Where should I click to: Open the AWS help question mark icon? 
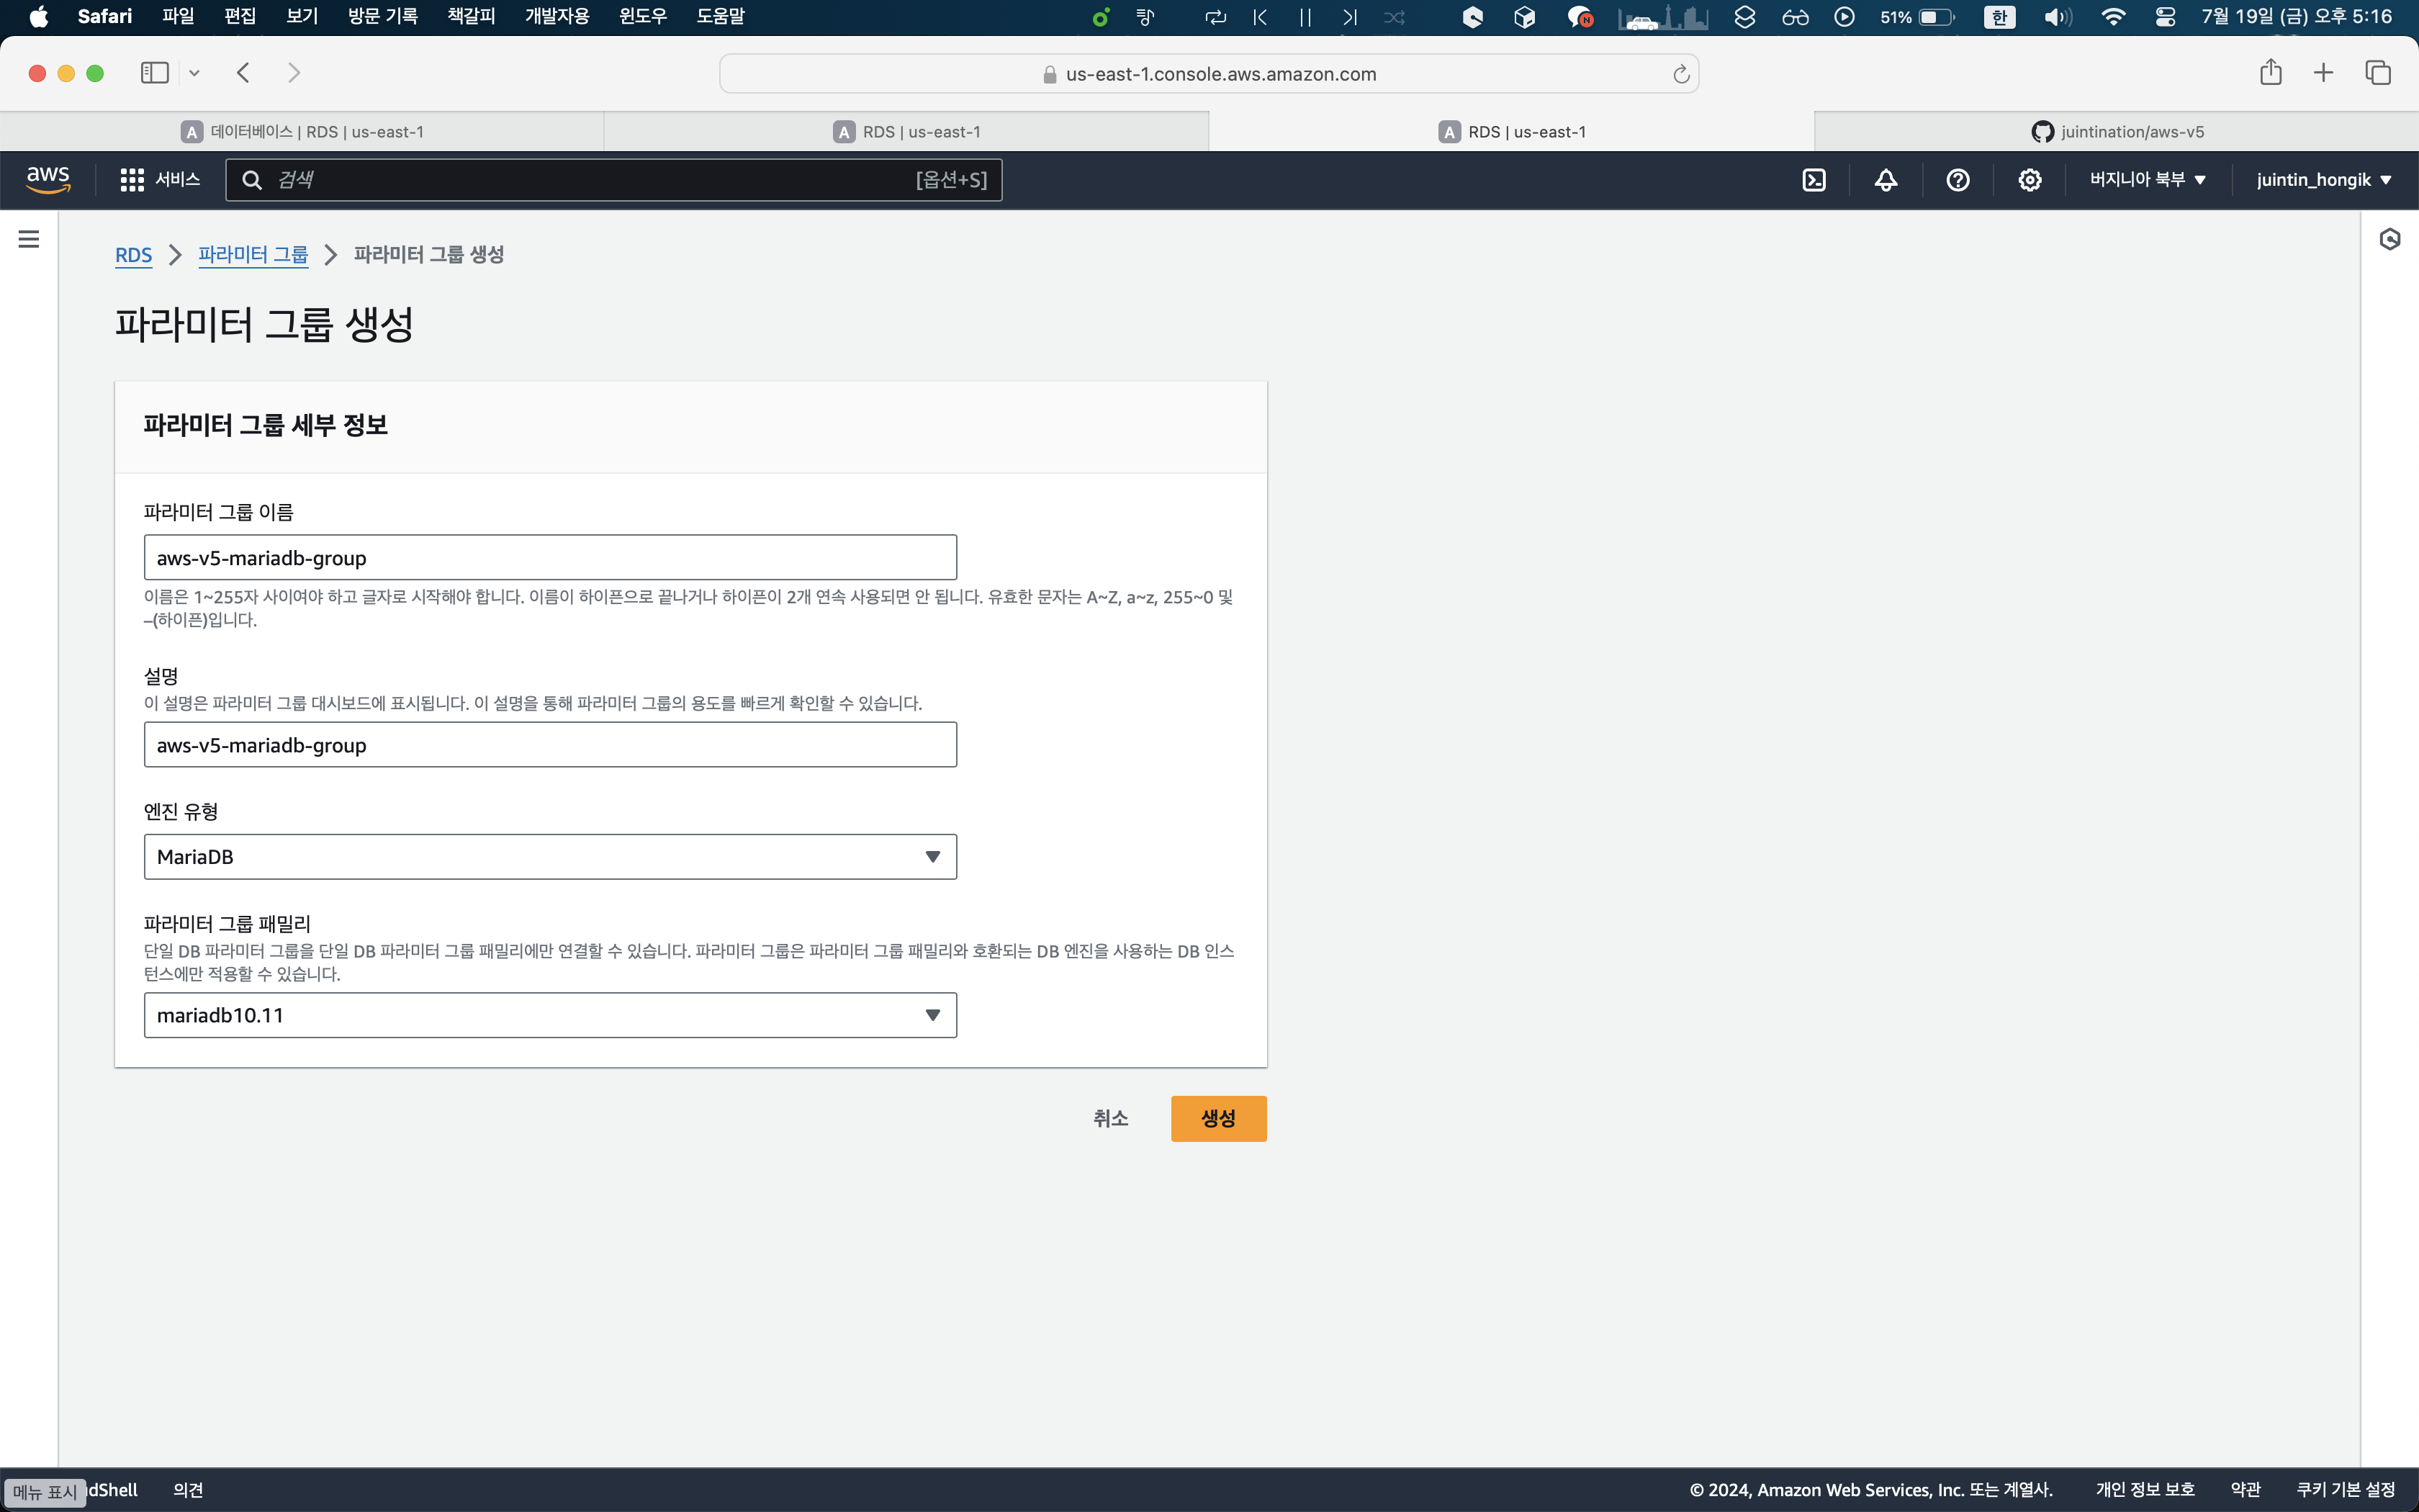[x=1958, y=180]
